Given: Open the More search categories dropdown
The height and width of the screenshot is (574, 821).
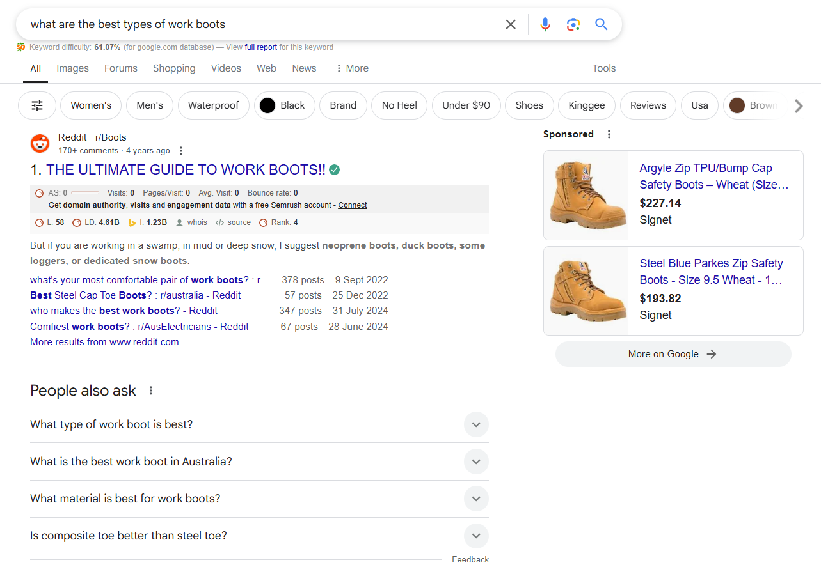Looking at the screenshot, I should click(x=352, y=68).
